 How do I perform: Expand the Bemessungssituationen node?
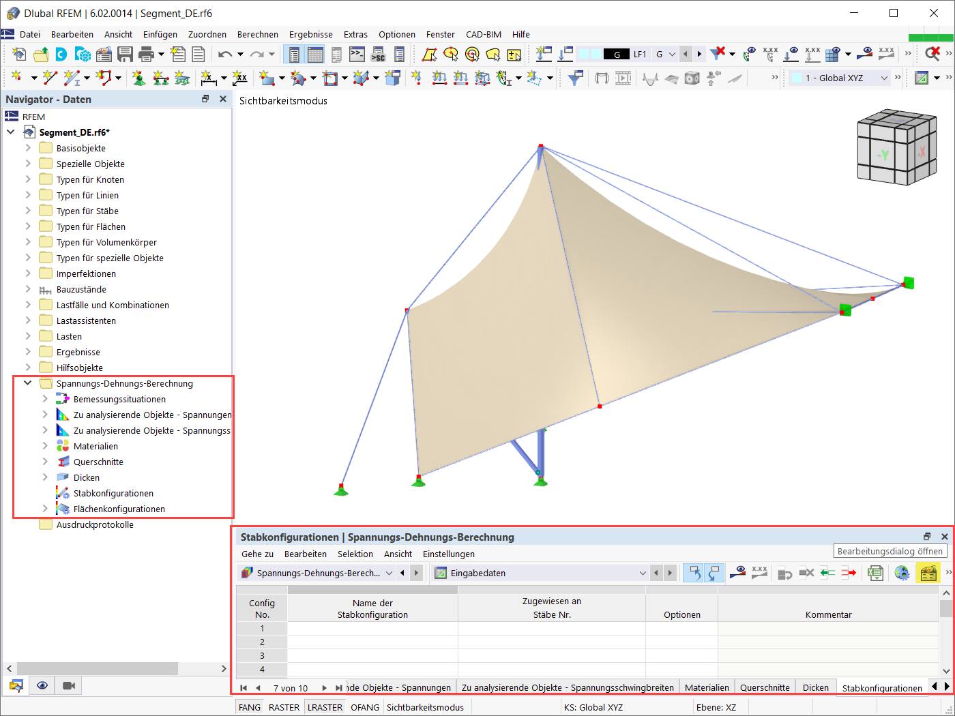click(x=45, y=399)
